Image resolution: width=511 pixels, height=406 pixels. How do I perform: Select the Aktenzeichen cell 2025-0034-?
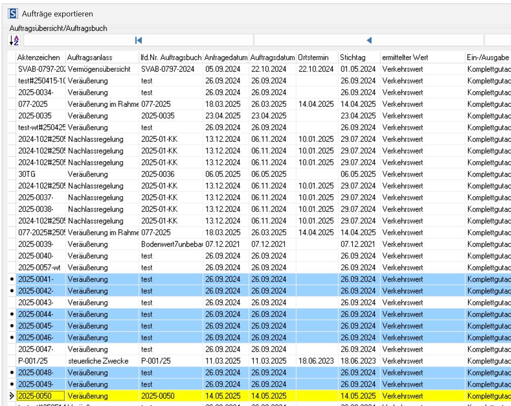pos(41,93)
